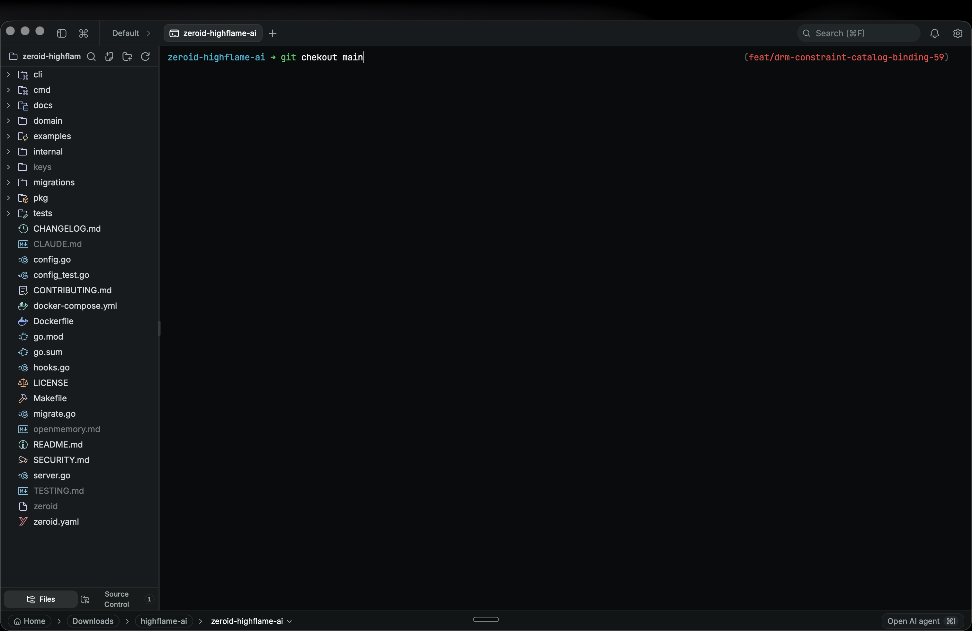Open the Source Control branch icon
This screenshot has height=631, width=972.
pyautogui.click(x=85, y=599)
